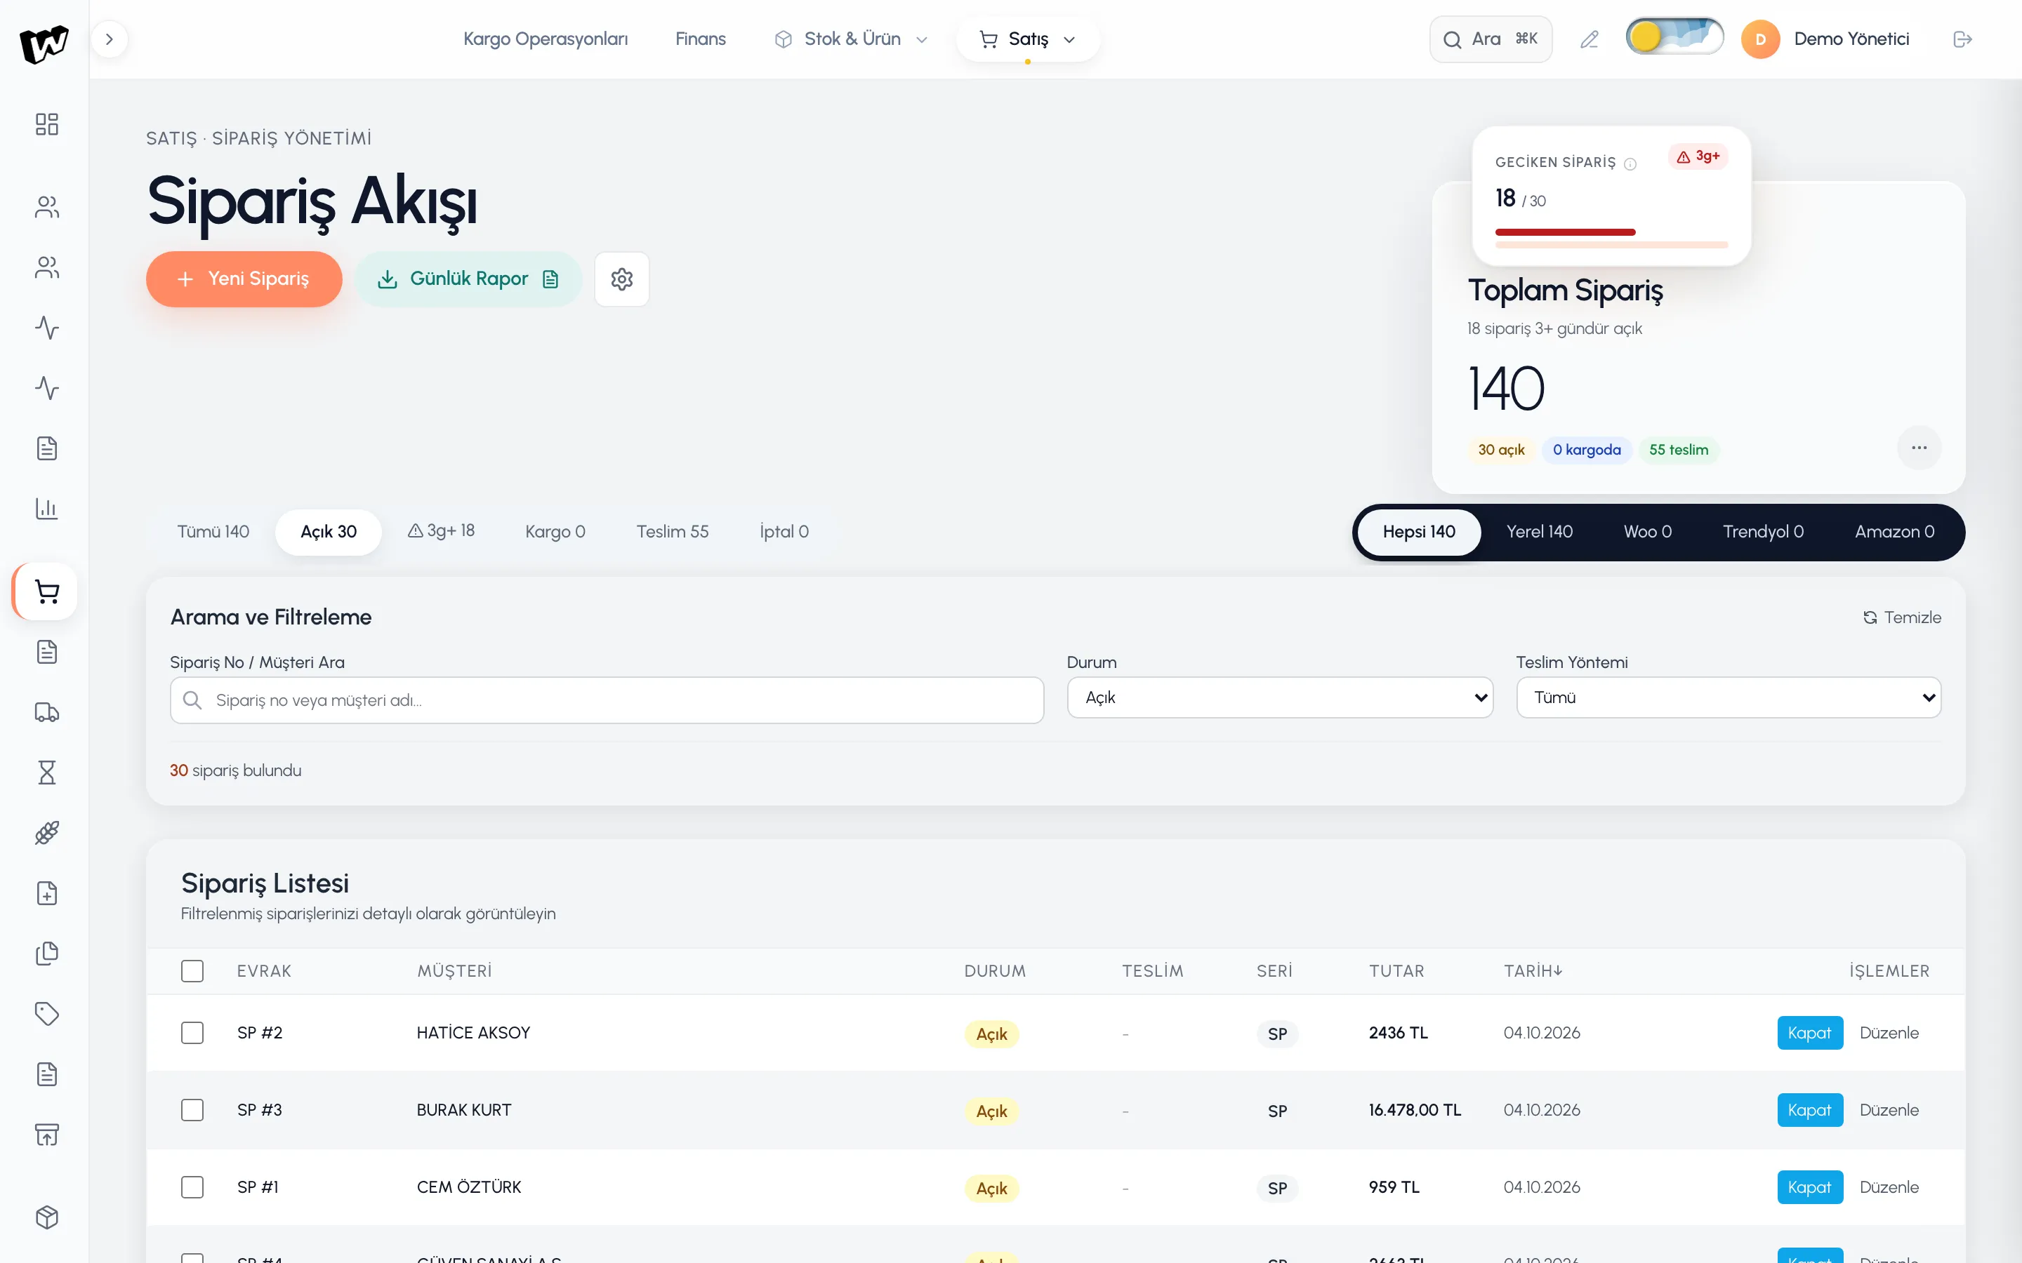This screenshot has height=1263, width=2022.
Task: Click the Sipariş no veya müşteri search field
Action: tap(607, 700)
